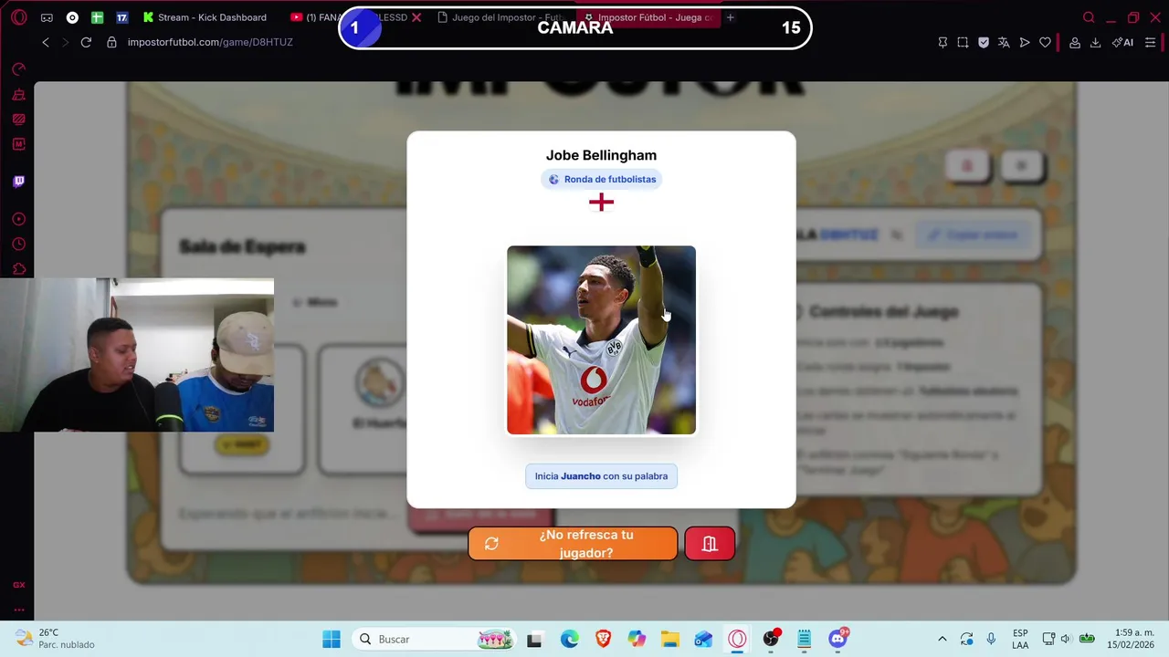
Task: Open the third red sidebar panel icon
Action: point(18,119)
